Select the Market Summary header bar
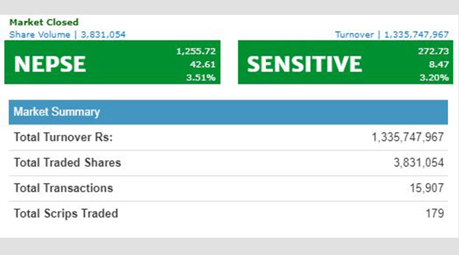This screenshot has height=255, width=459. (228, 112)
